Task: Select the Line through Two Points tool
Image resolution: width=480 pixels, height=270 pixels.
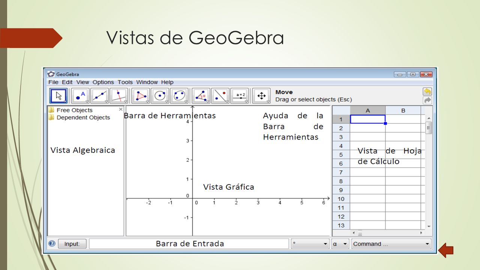Action: 99,96
